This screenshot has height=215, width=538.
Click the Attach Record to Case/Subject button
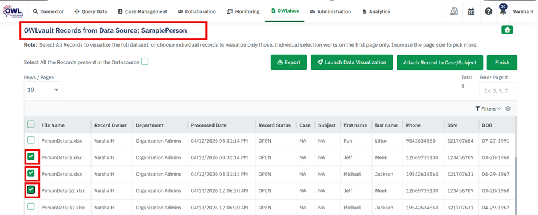[x=440, y=63]
